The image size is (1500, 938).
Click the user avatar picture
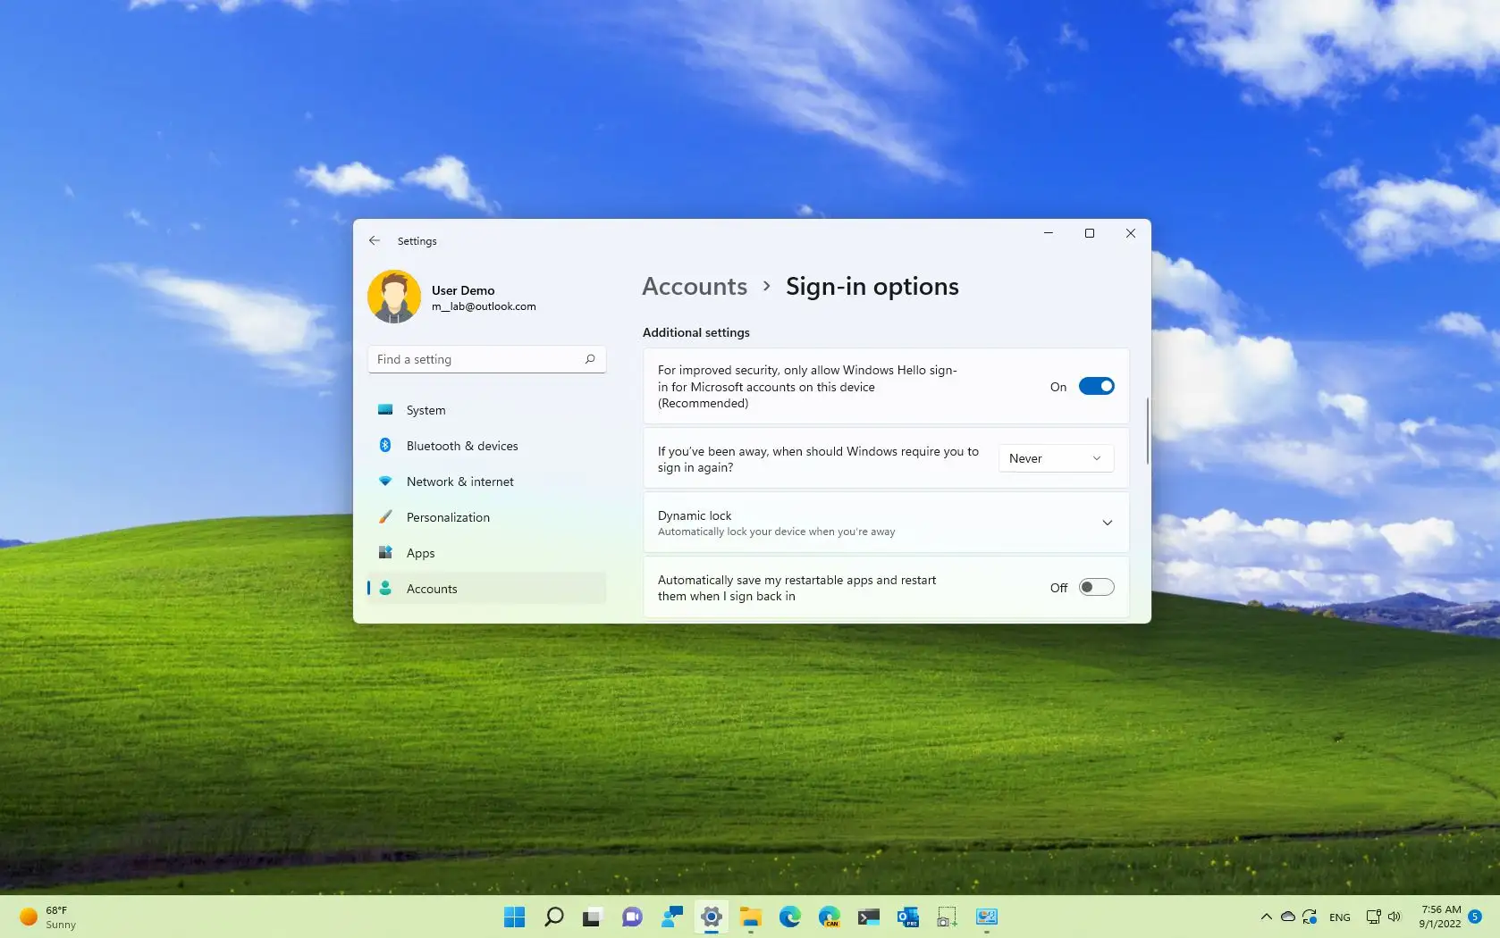394,296
